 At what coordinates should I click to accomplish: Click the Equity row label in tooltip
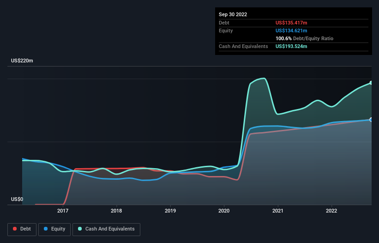click(226, 30)
